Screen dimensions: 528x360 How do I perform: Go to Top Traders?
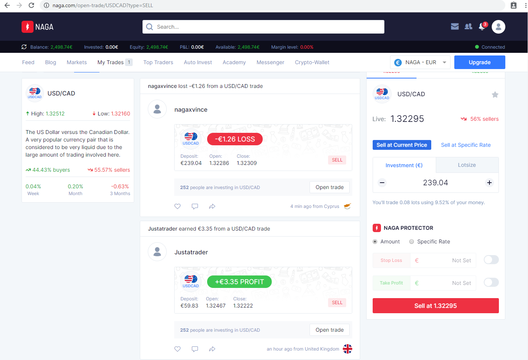click(x=158, y=62)
